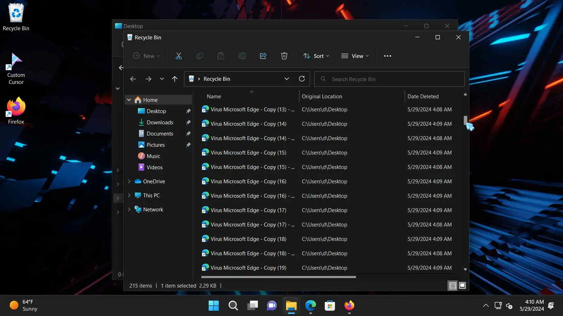Open Task View on the taskbar
This screenshot has width=563, height=316.
[x=252, y=305]
